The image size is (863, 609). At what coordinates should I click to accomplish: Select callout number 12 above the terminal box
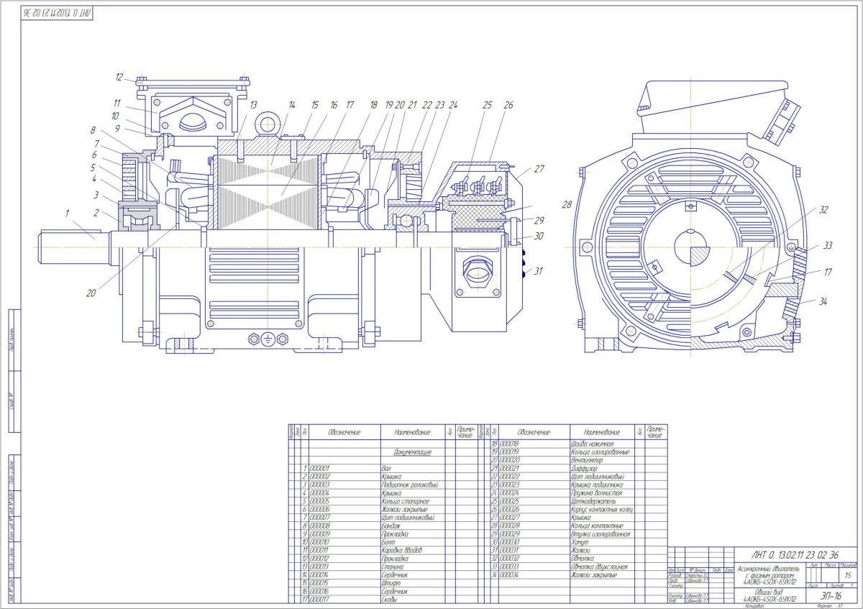tap(119, 76)
